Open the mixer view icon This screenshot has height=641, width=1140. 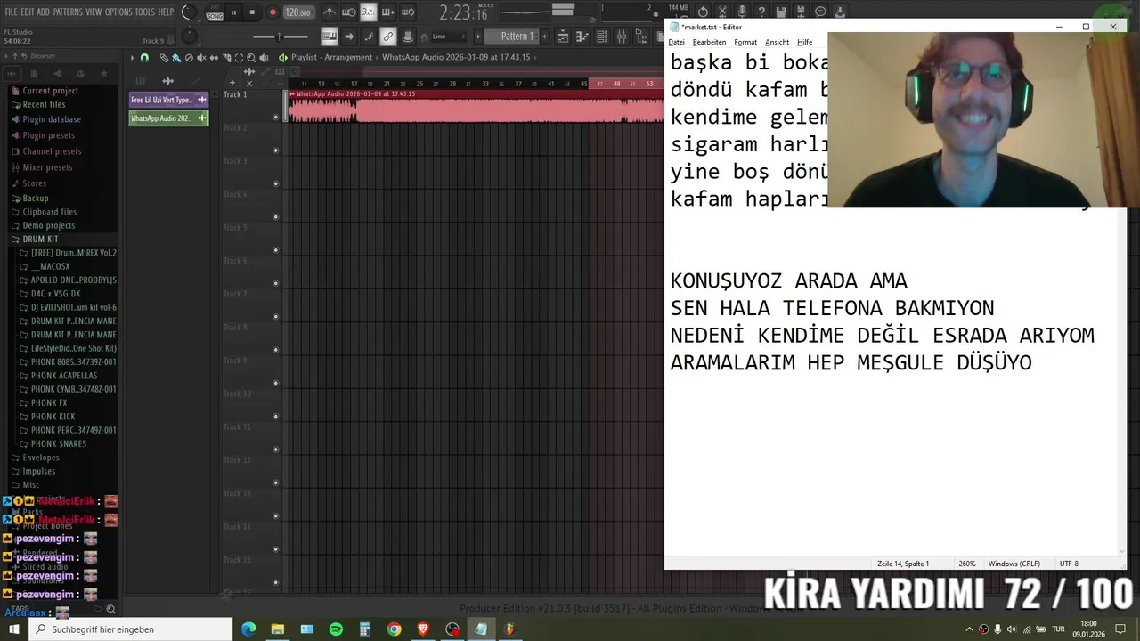pyautogui.click(x=622, y=37)
